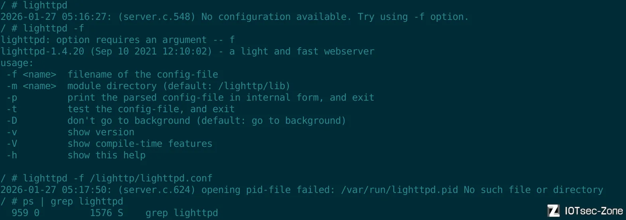Click the /var/run/lighttpd.pid path in error
This screenshot has height=220, width=626.
pyautogui.click(x=399, y=190)
